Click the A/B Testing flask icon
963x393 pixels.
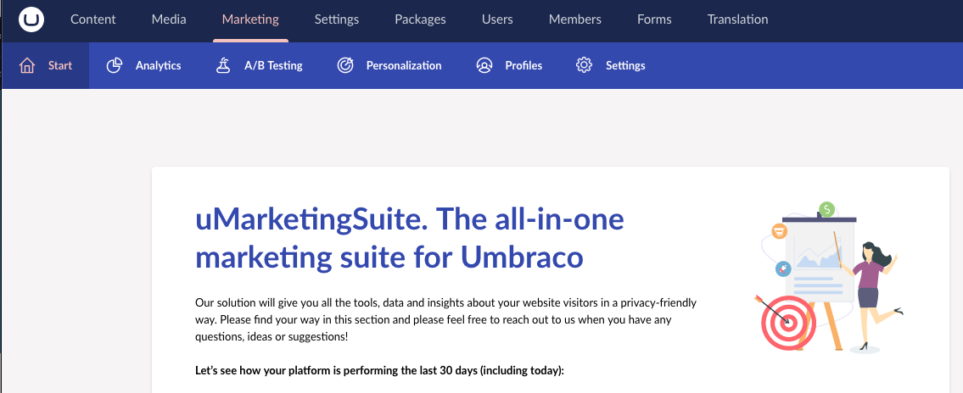pyautogui.click(x=223, y=65)
